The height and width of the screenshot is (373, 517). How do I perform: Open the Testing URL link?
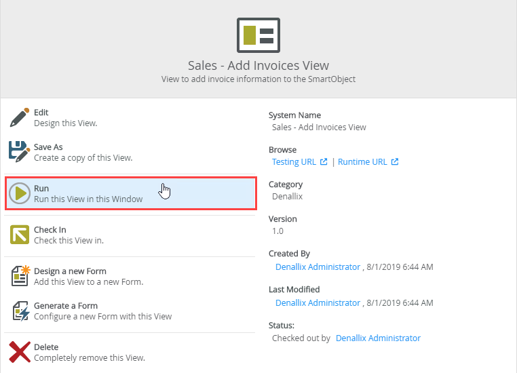tap(294, 162)
